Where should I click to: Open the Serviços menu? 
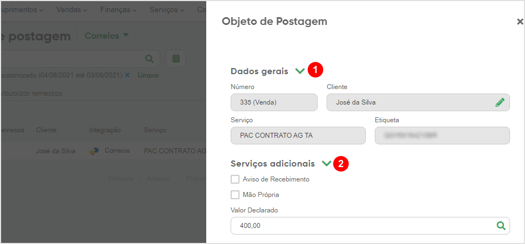[167, 10]
